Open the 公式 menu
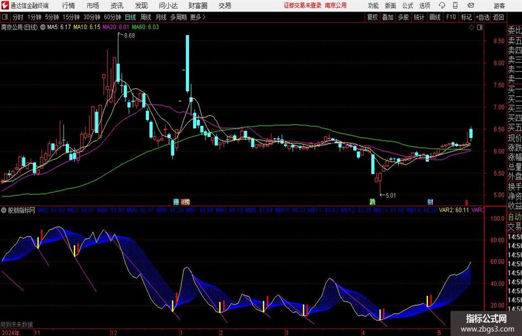This screenshot has width=522, height=336. click(408, 6)
